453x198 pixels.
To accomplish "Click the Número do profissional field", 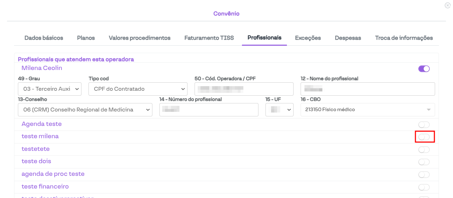I will tap(209, 110).
